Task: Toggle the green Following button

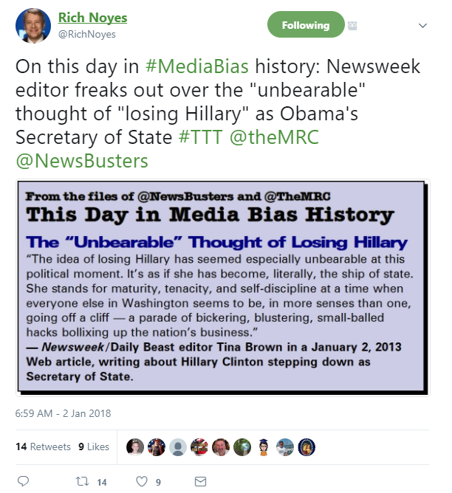Action: coord(306,24)
